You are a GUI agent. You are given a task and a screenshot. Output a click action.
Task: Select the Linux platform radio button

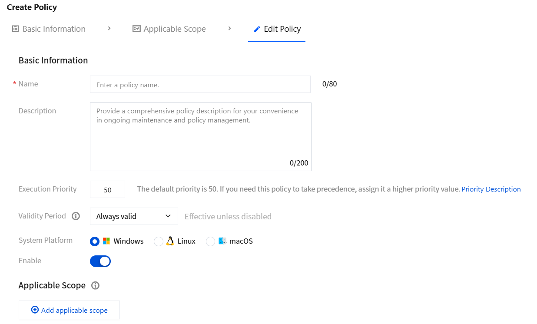point(159,241)
